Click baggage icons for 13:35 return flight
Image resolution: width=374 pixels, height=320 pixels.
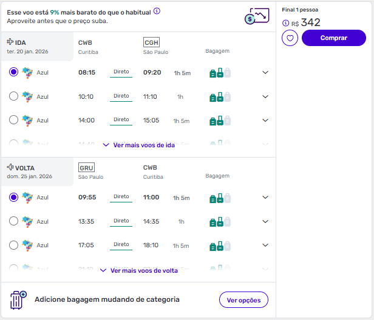pos(220,222)
